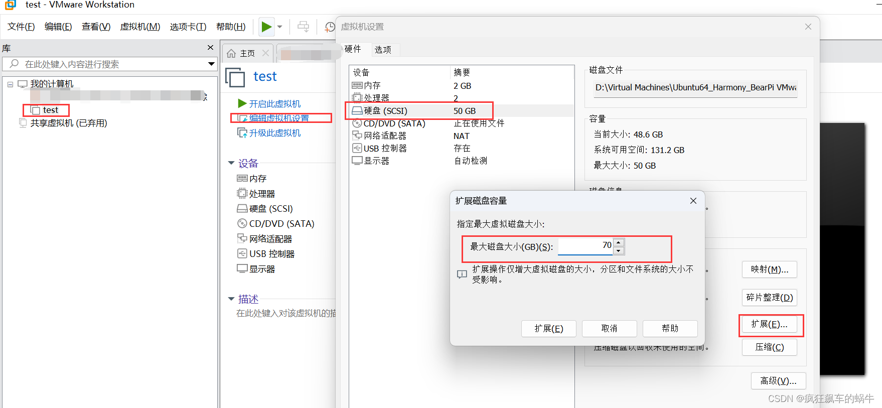Screen dimensions: 882x408
Task: Open the 选项卡(T) menu
Action: [x=188, y=27]
